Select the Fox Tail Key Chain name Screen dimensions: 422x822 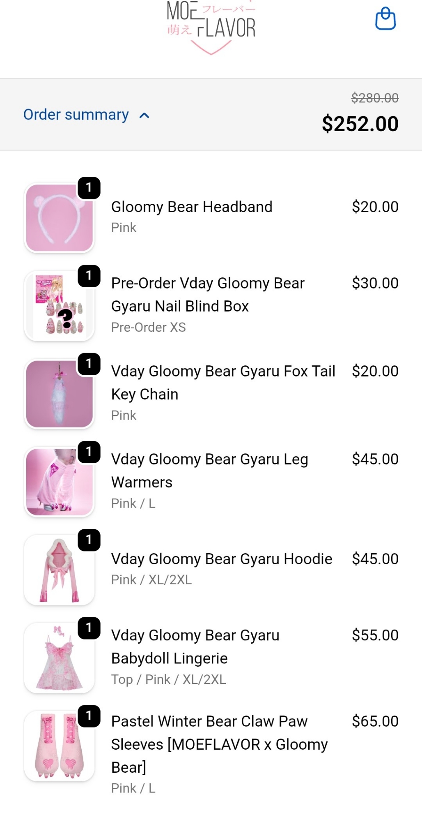pyautogui.click(x=223, y=382)
